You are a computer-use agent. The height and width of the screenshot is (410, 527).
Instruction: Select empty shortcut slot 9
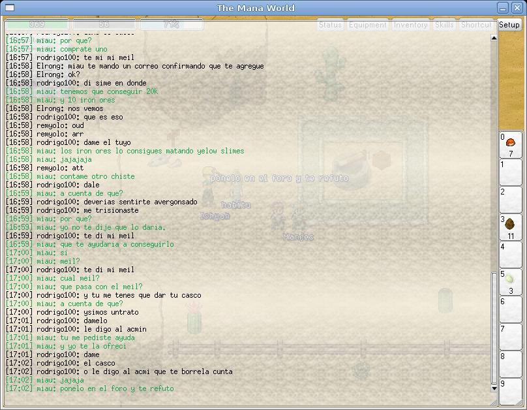(x=511, y=392)
